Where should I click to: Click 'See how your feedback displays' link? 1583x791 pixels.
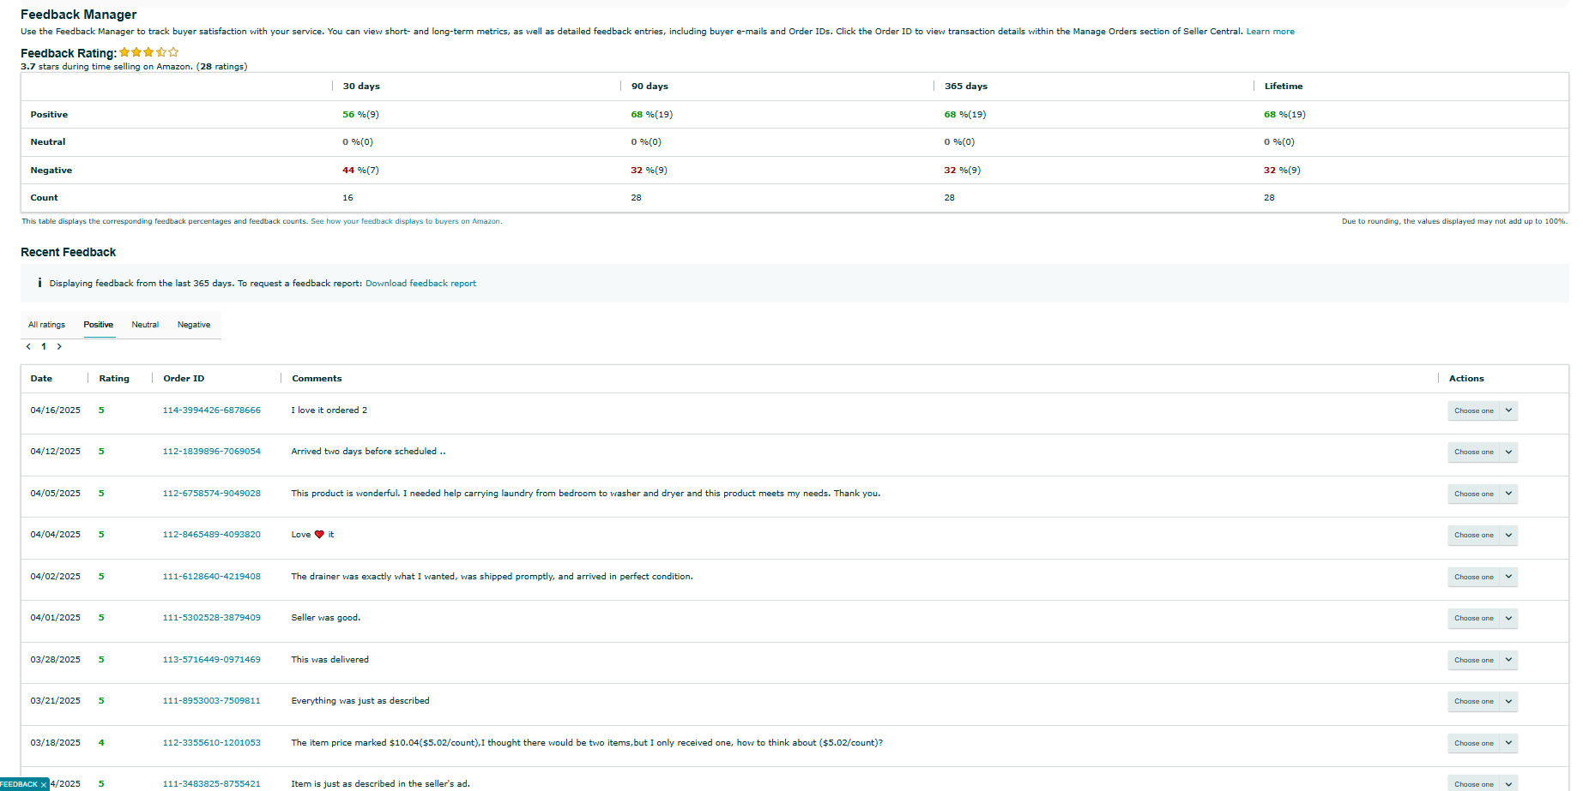(406, 221)
